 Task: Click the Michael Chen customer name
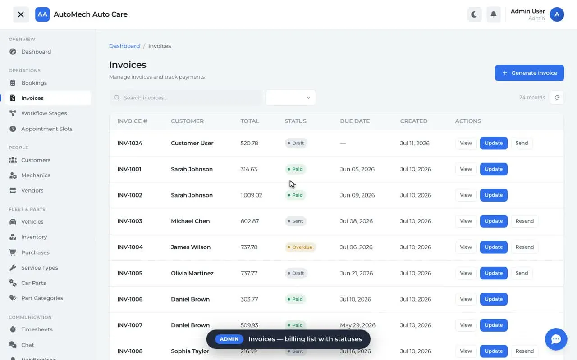[x=190, y=221]
